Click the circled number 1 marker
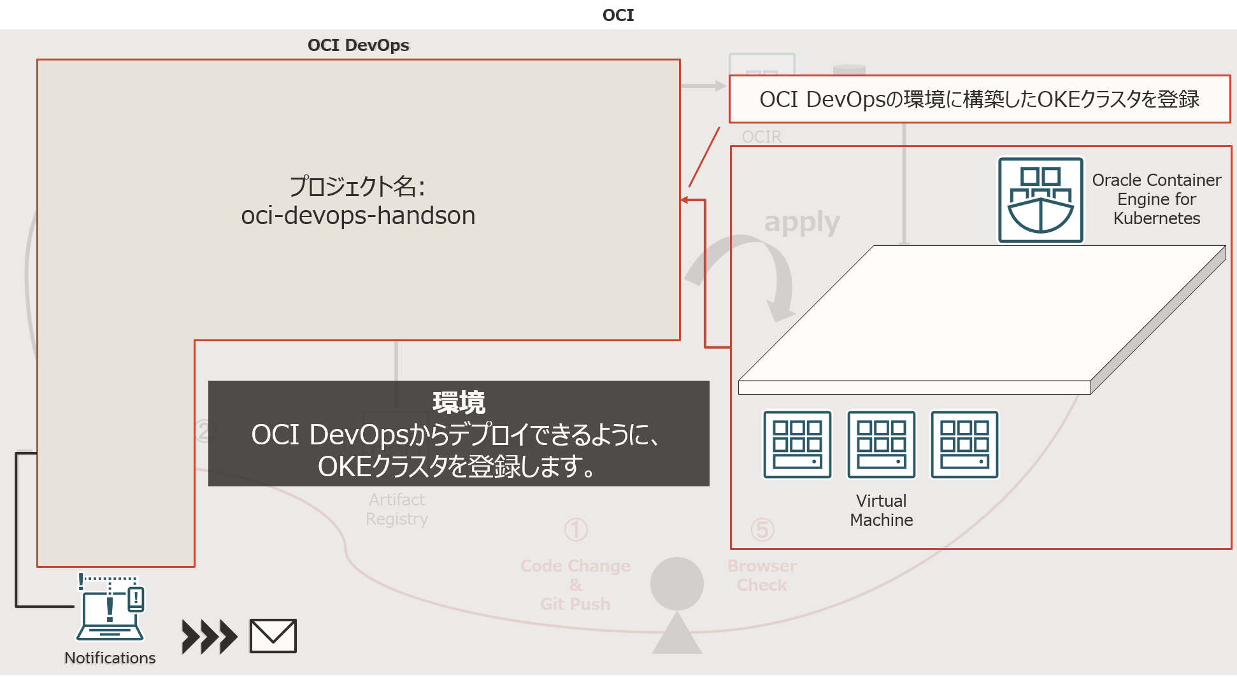The width and height of the screenshot is (1237, 678). pos(576,530)
